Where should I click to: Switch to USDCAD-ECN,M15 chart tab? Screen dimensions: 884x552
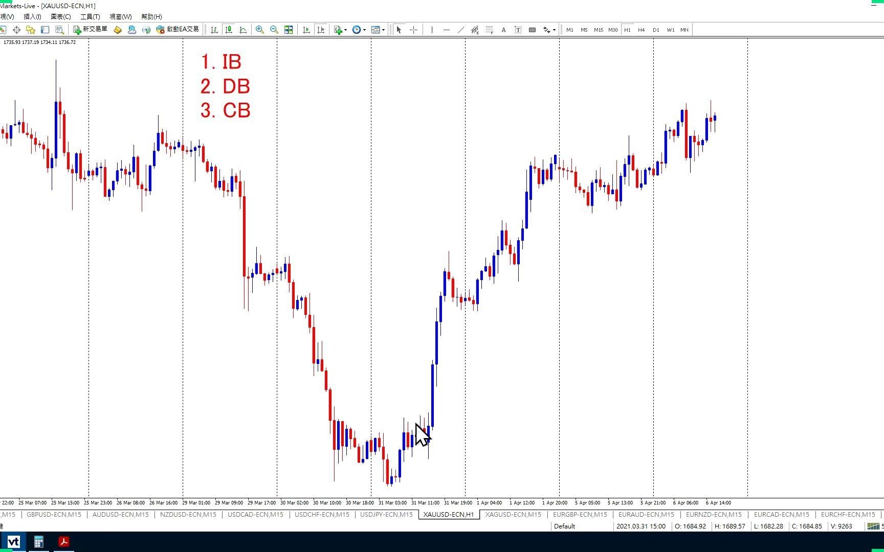coord(255,515)
